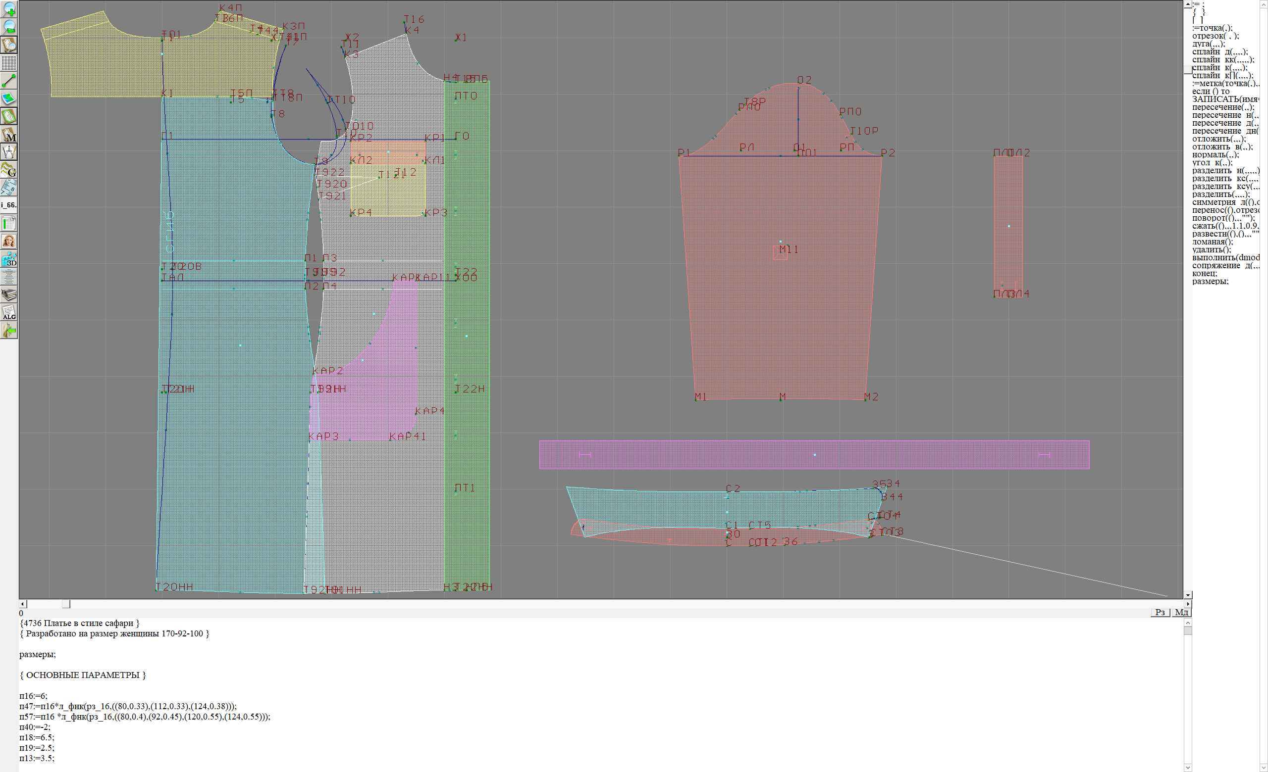Select the compass measurement tool icon

pos(9,151)
